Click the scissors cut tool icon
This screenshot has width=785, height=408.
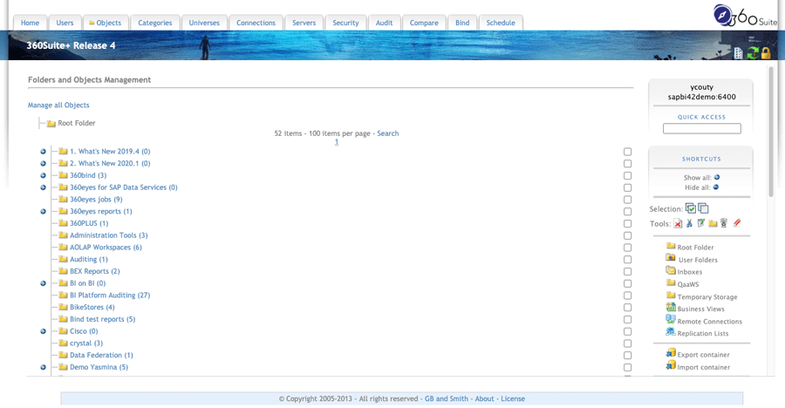pos(689,223)
